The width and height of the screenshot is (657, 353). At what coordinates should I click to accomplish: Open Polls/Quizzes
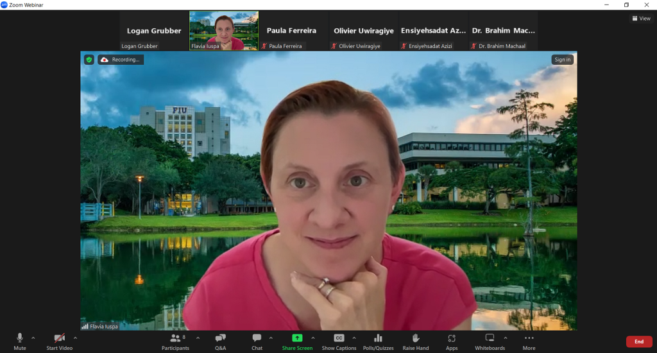click(378, 341)
